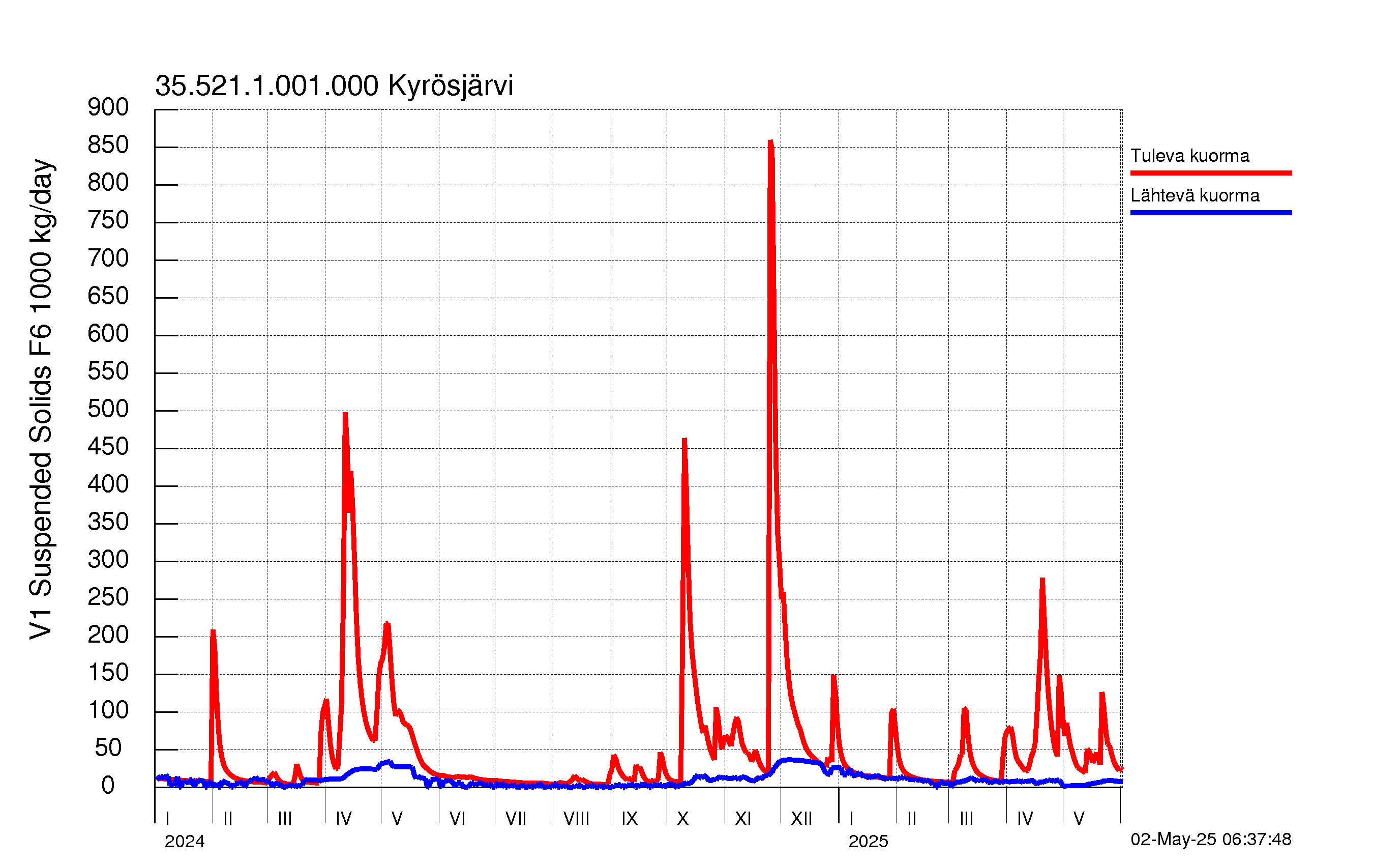Click the y-axis title 'V1 Suspended Solids F6 1000 kg/day'

click(41, 399)
